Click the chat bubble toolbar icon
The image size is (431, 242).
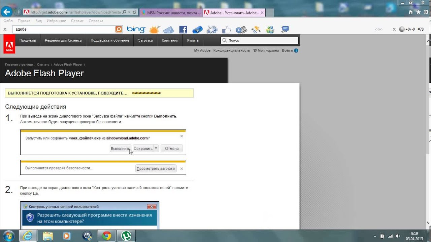point(285,30)
